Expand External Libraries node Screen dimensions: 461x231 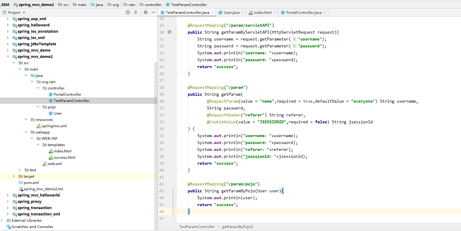click(x=2, y=220)
